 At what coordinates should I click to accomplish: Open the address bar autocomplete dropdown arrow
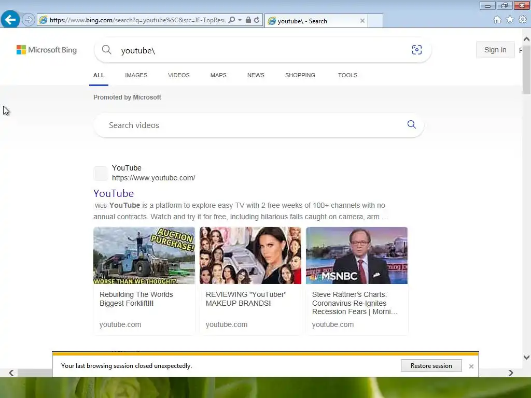tap(240, 20)
